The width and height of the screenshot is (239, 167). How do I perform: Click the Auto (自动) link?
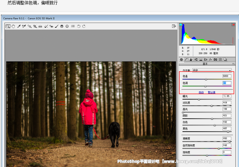tap(201, 92)
